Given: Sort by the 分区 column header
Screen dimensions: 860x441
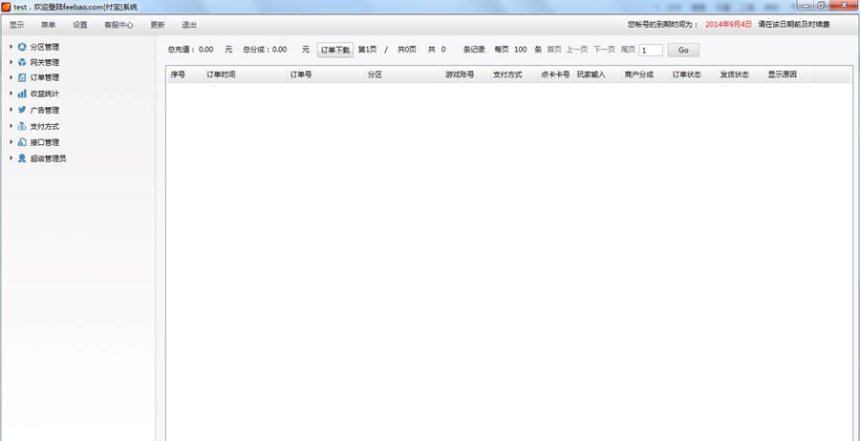Looking at the screenshot, I should coord(405,74).
